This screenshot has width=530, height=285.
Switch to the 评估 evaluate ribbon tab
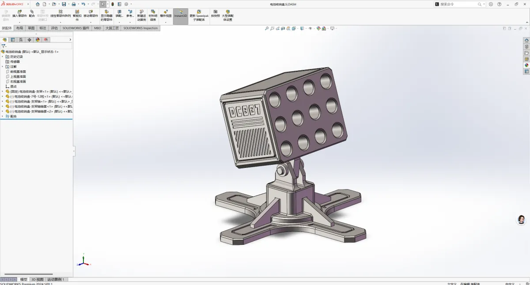click(54, 28)
